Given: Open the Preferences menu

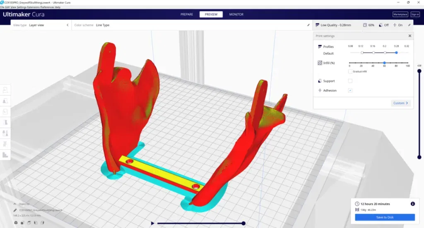Looking at the screenshot, I should tap(47, 7).
